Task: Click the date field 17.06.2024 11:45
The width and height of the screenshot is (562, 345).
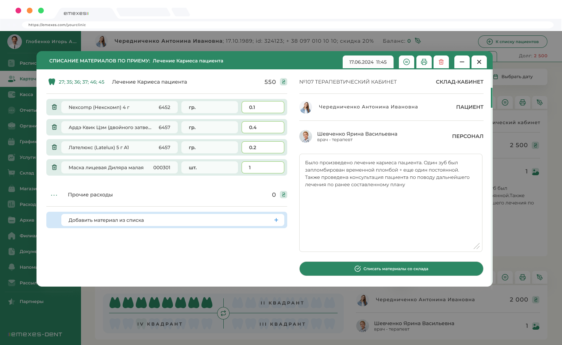Action: pos(368,62)
